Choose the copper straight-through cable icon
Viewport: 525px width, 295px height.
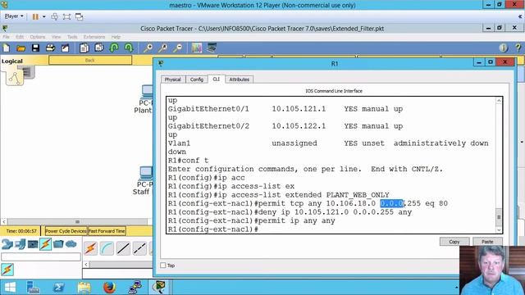click(123, 248)
